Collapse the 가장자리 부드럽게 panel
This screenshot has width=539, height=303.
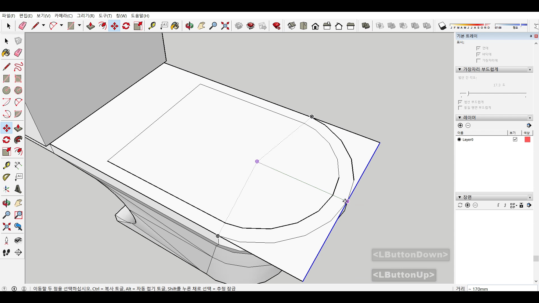pos(460,69)
